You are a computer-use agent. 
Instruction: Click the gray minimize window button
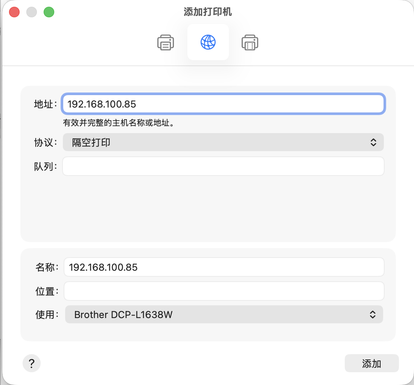coord(32,12)
